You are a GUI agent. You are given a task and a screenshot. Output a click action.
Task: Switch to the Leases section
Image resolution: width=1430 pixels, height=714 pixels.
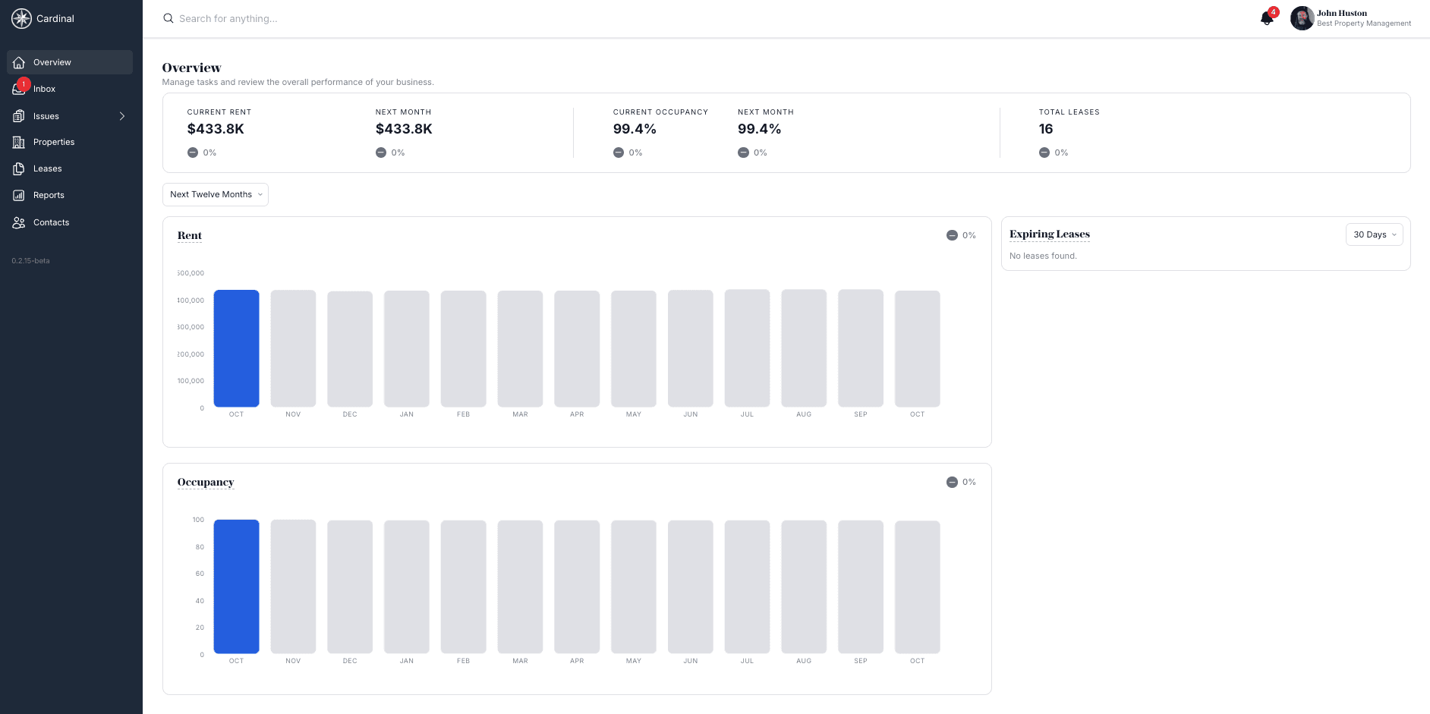click(x=47, y=168)
